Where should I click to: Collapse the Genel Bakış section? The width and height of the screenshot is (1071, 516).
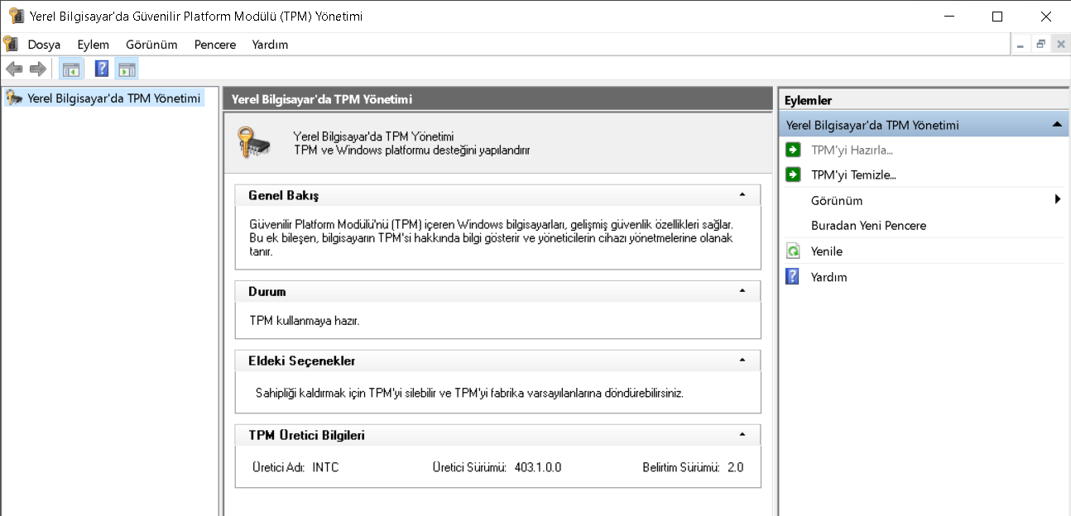pyautogui.click(x=742, y=195)
